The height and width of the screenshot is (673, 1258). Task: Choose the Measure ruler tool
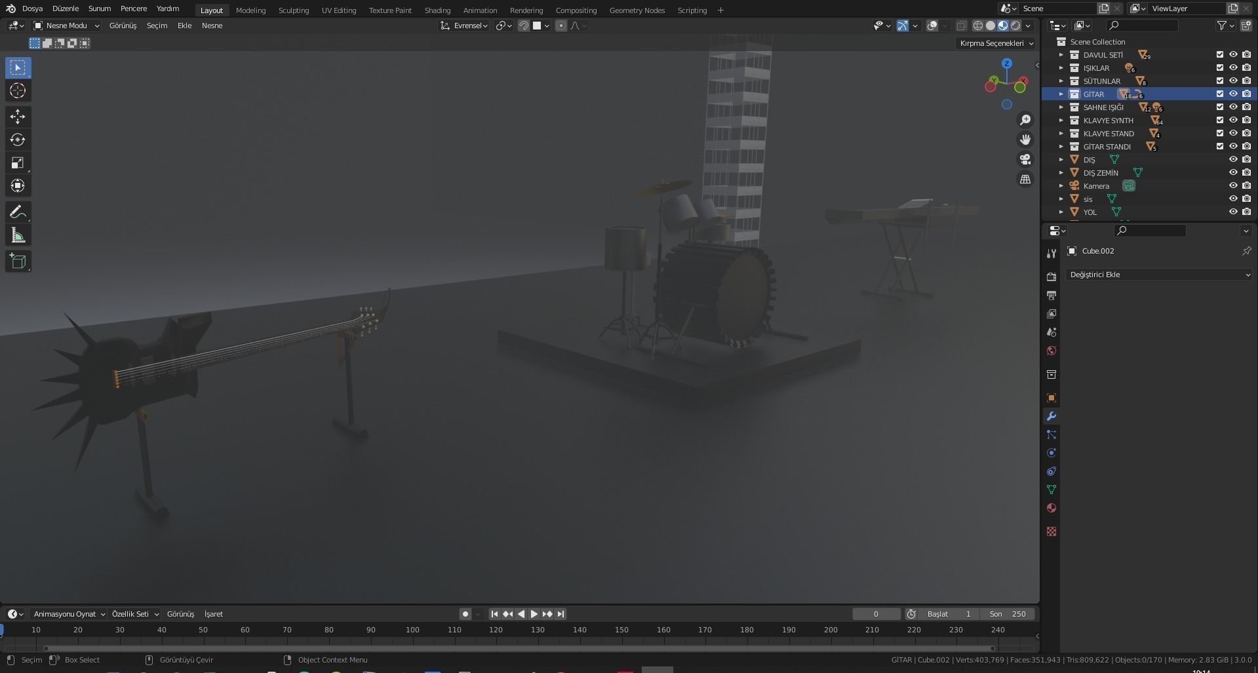[18, 235]
